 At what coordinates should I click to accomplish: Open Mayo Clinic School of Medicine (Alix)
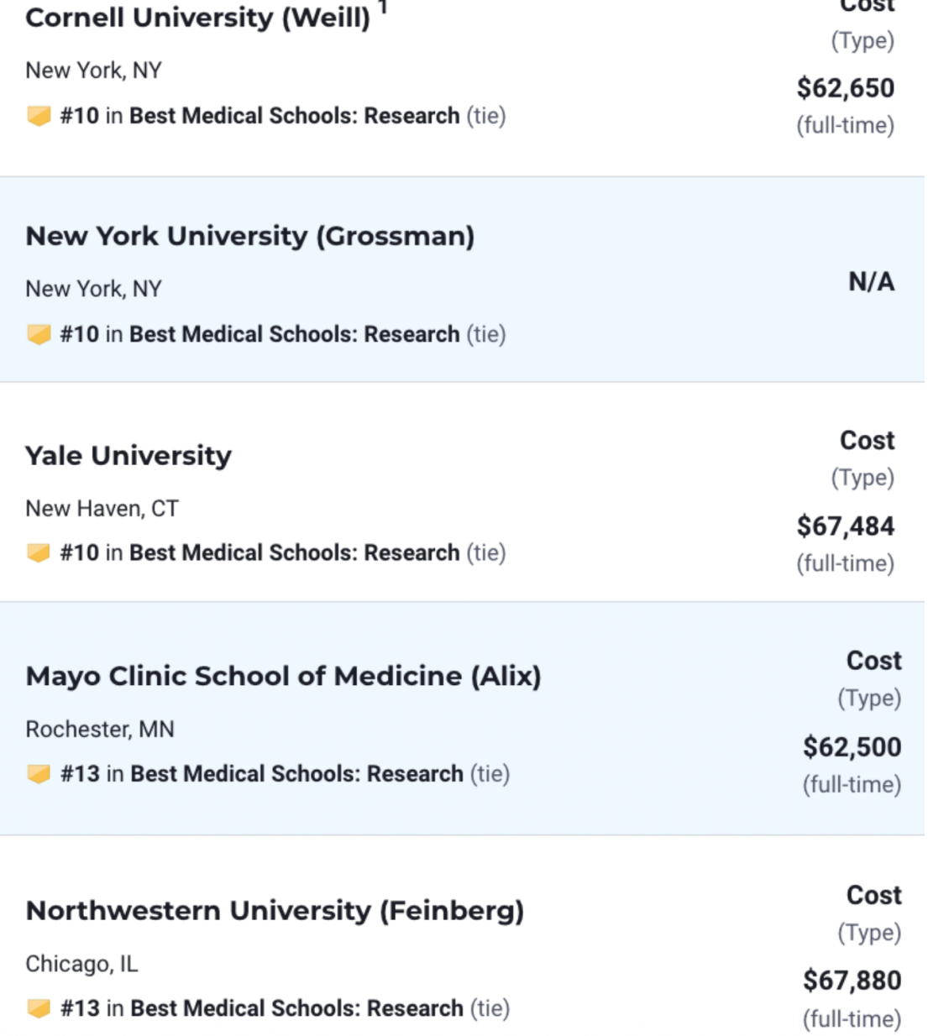tap(283, 676)
